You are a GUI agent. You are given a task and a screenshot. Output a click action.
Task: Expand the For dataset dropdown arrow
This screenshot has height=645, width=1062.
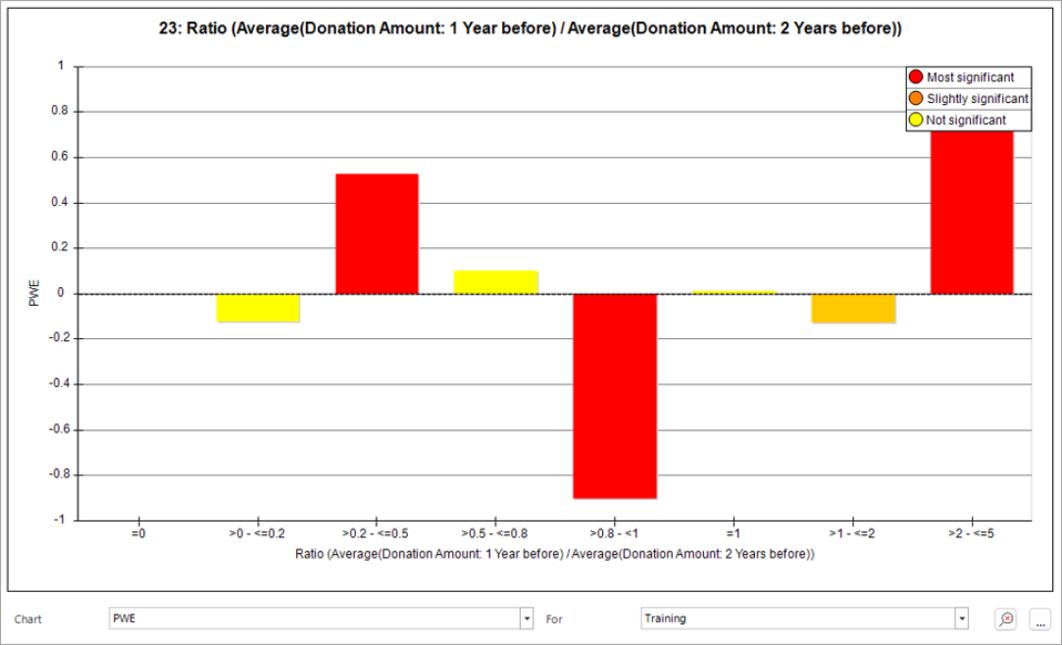962,619
